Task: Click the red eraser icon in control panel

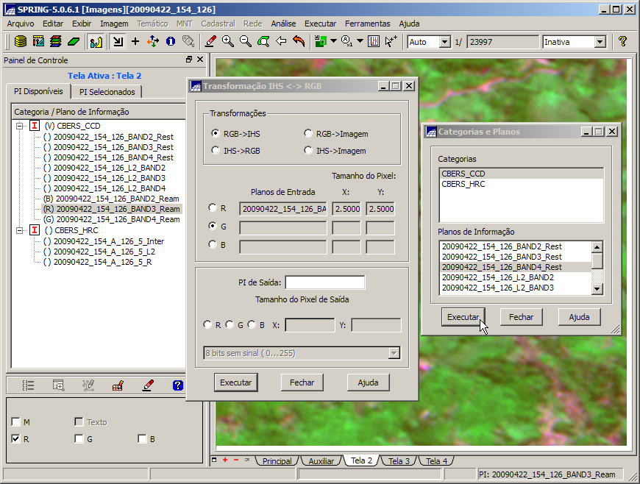Action: click(148, 385)
